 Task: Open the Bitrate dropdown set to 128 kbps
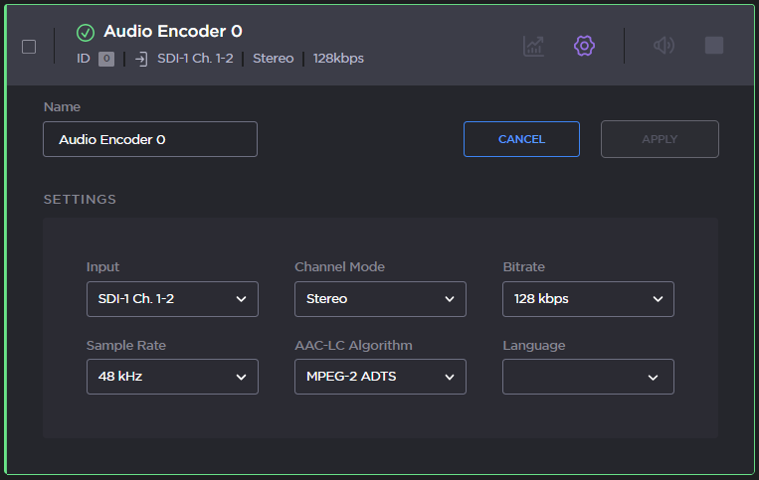(588, 298)
